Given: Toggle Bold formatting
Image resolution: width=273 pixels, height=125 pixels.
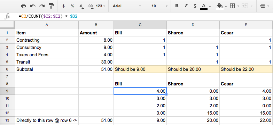Looking at the screenshot, I should 177,6.
